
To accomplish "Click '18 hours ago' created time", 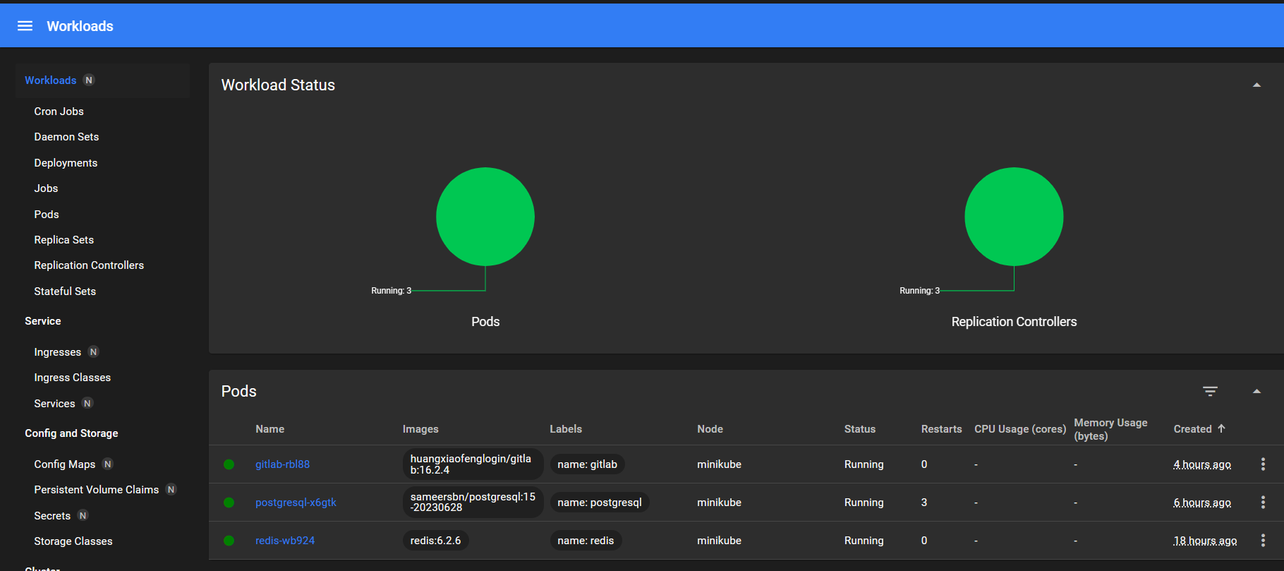I will 1205,541.
